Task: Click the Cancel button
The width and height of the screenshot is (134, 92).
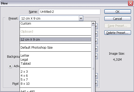Action: [118, 19]
